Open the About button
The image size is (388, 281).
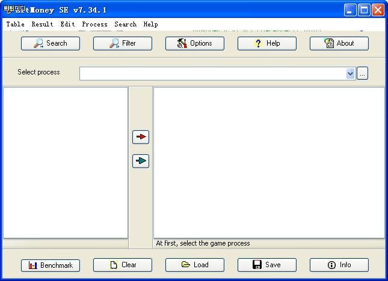coord(339,43)
